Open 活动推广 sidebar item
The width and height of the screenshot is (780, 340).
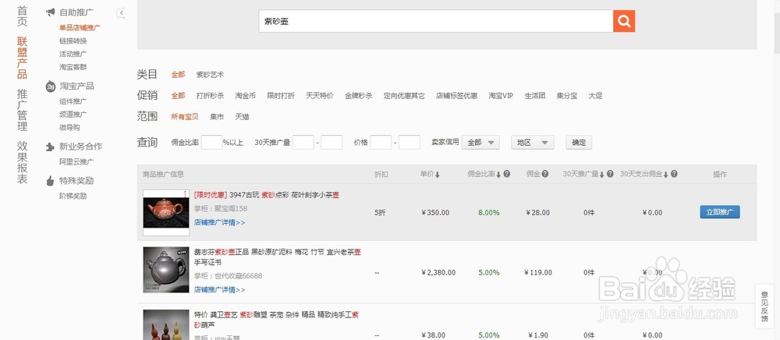(x=73, y=54)
